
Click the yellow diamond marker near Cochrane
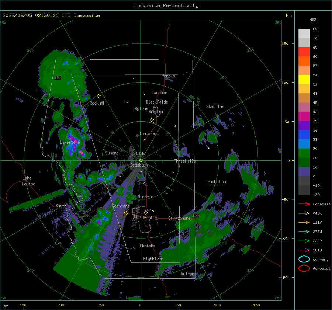126,213
